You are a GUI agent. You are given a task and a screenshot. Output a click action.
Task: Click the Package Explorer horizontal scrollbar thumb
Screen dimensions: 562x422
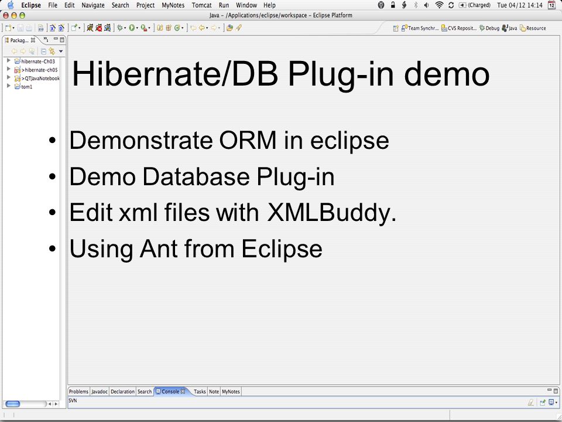(x=13, y=404)
